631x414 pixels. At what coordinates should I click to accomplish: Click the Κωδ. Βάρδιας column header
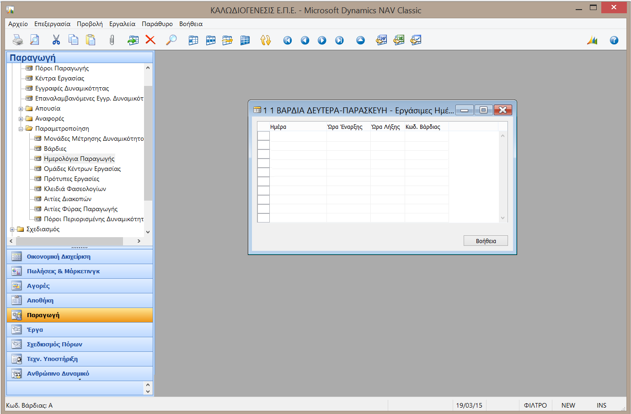point(427,127)
